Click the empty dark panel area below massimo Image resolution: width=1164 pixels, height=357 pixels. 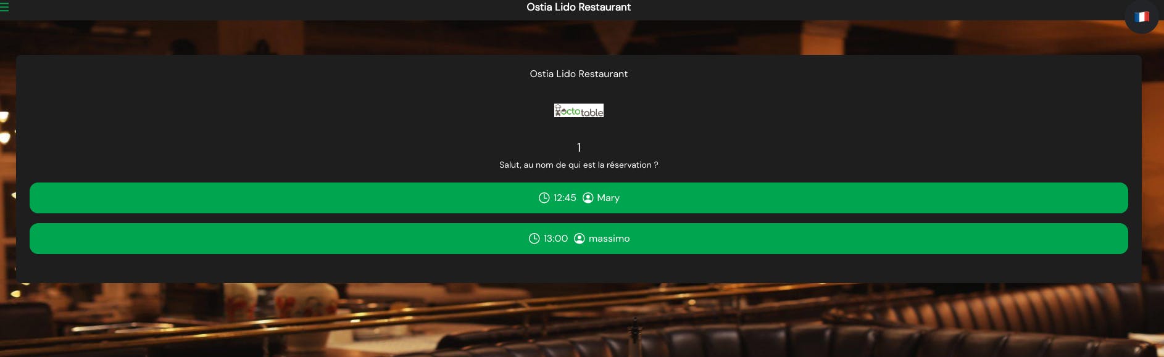pos(578,269)
